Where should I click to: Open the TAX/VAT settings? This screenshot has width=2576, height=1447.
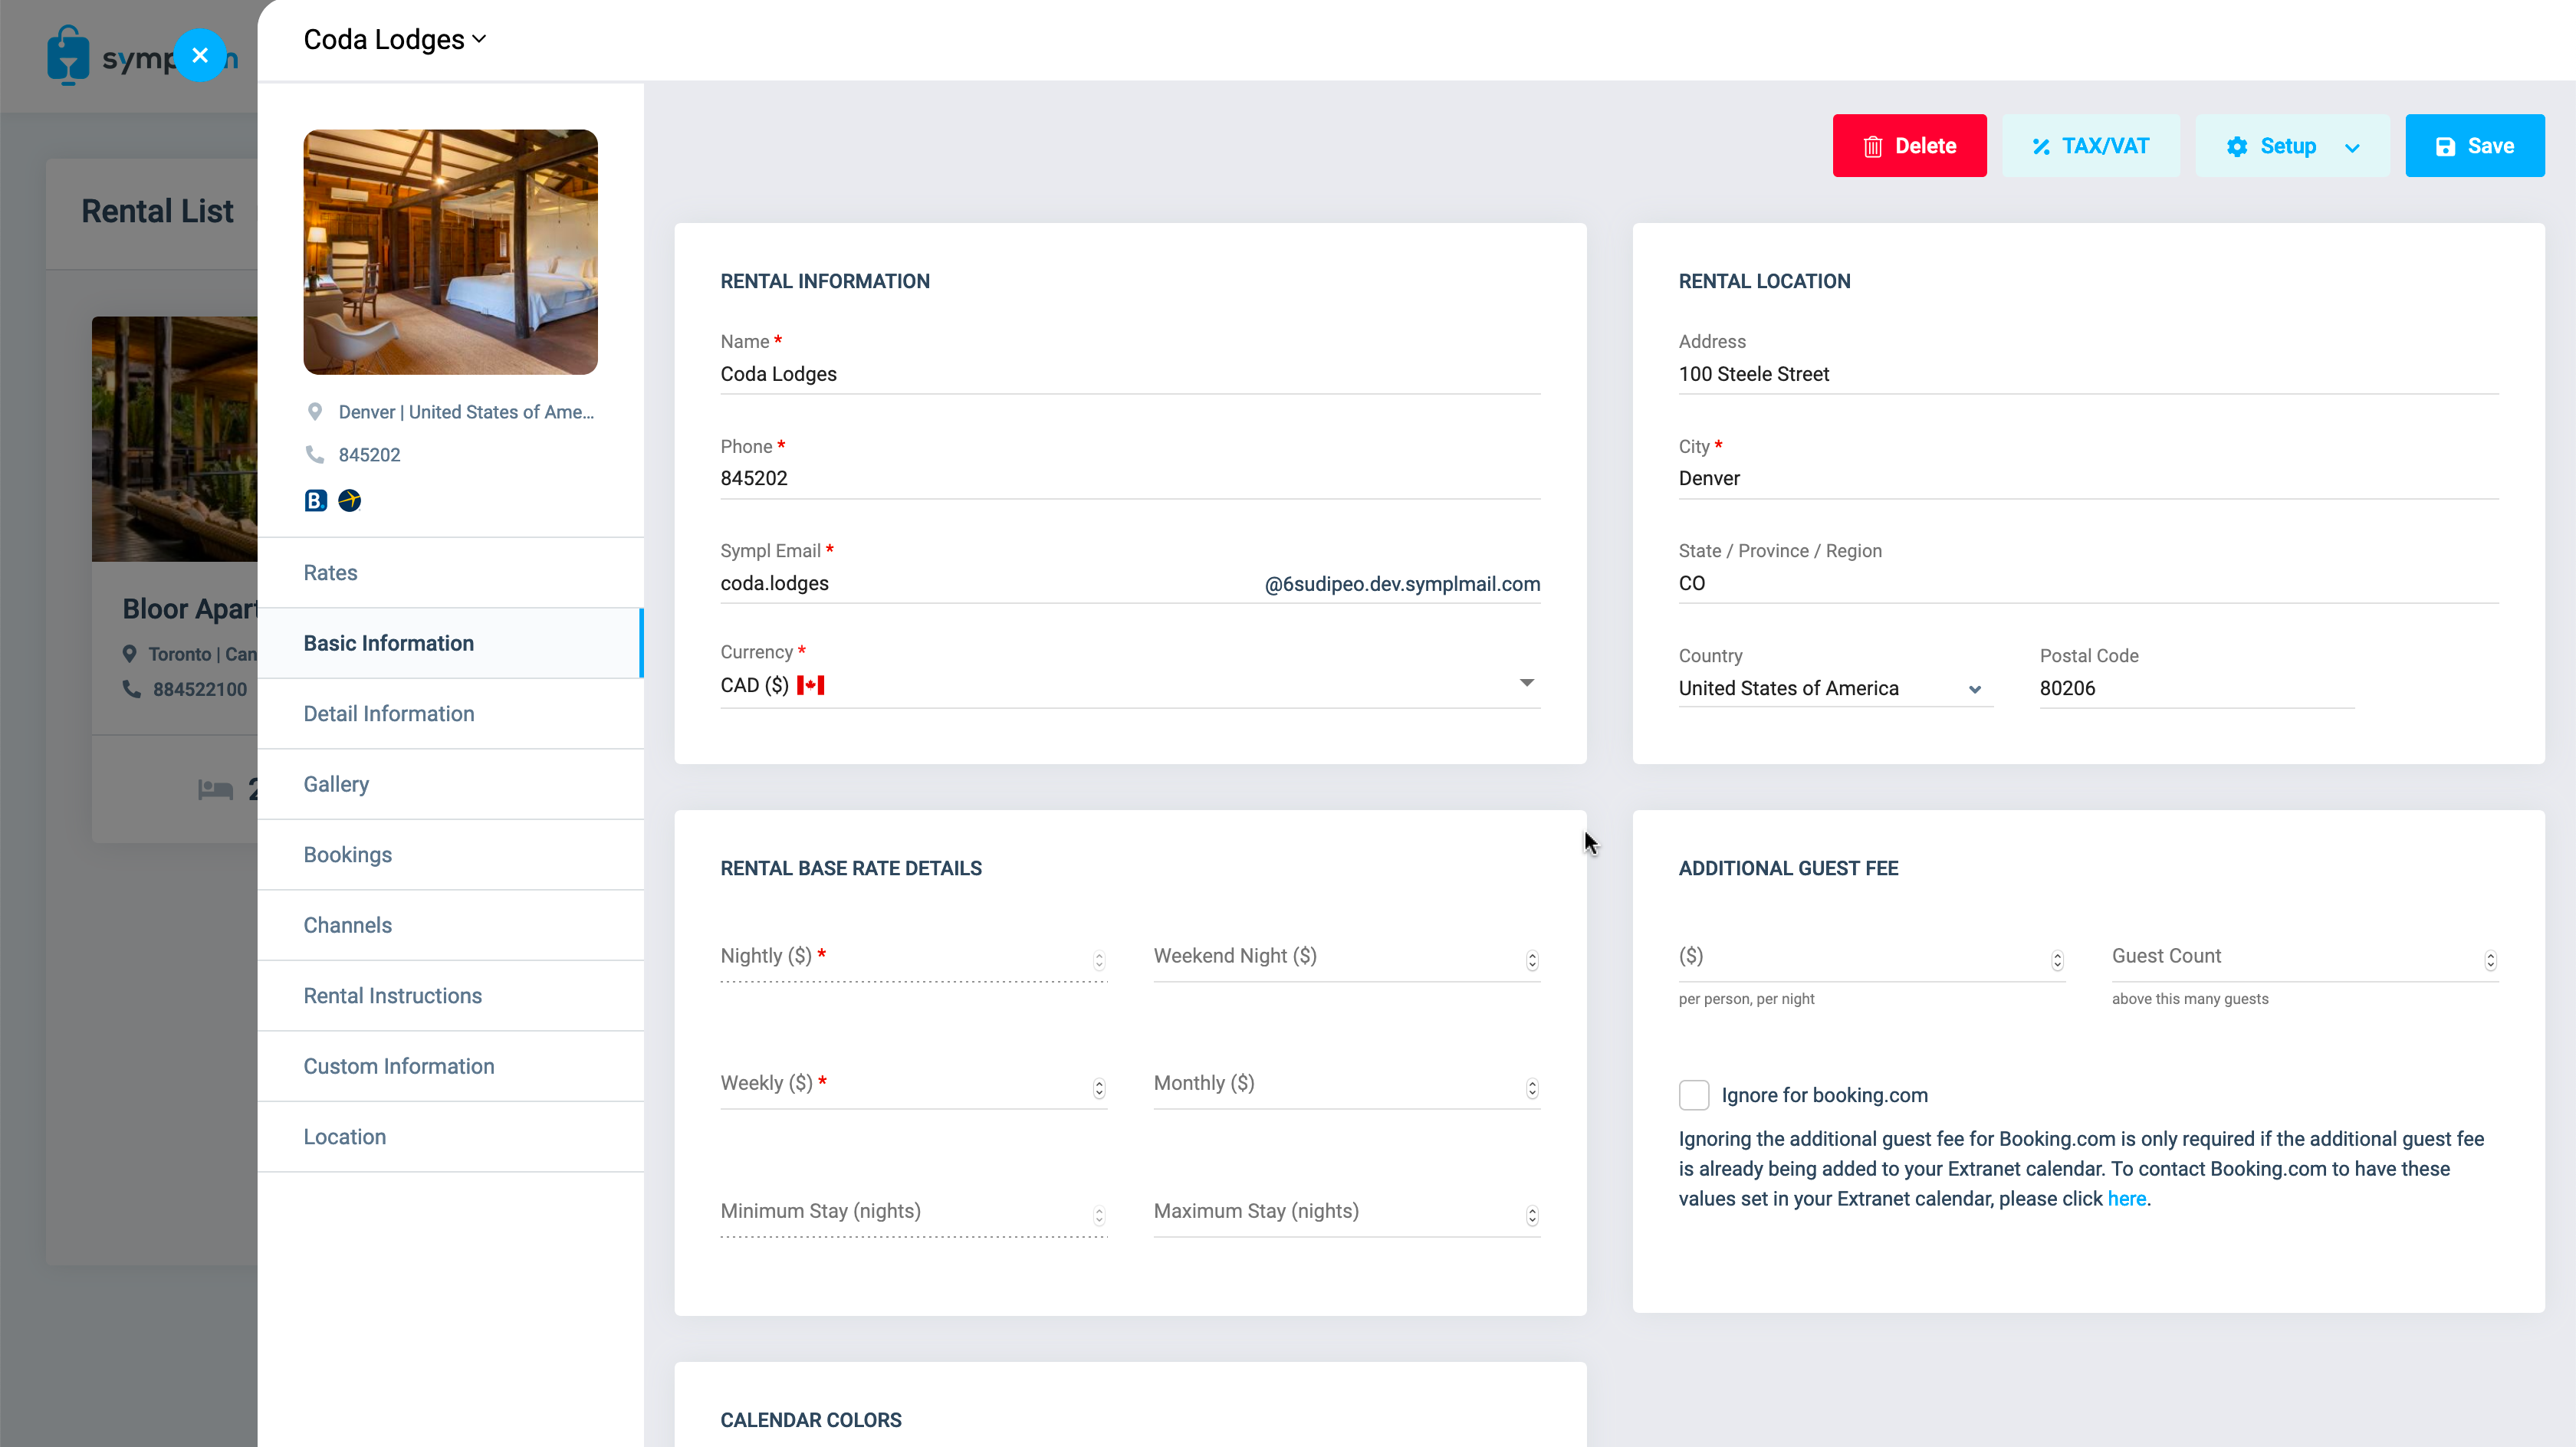(2090, 146)
